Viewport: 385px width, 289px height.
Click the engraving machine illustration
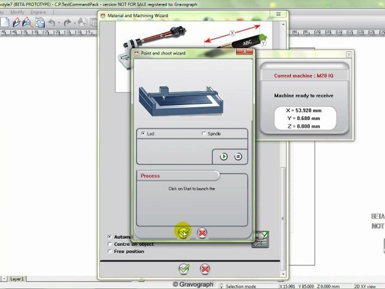(181, 101)
